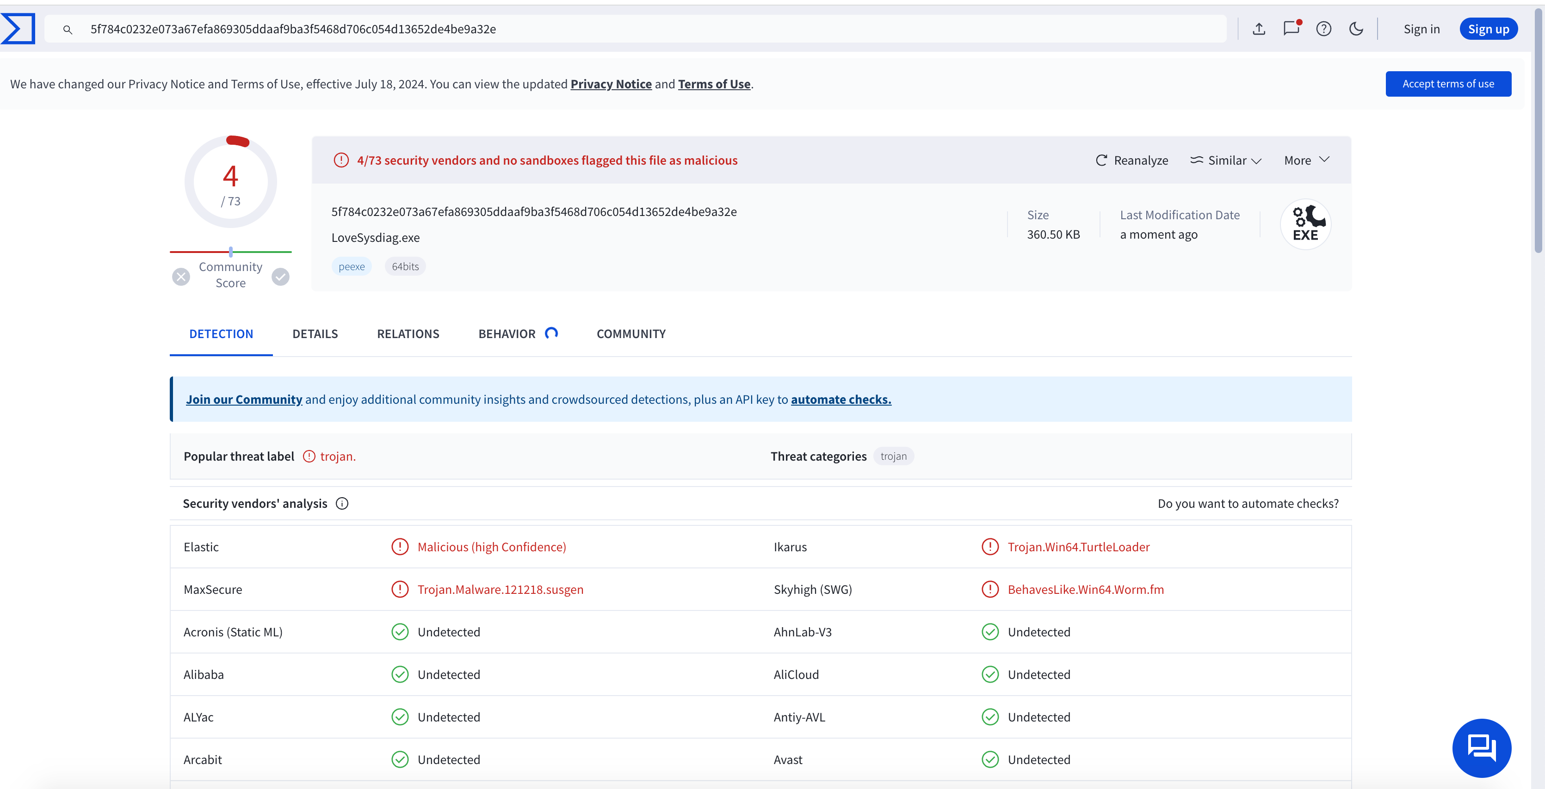The width and height of the screenshot is (1545, 789).
Task: Click the peexe tag chip
Action: (x=352, y=267)
